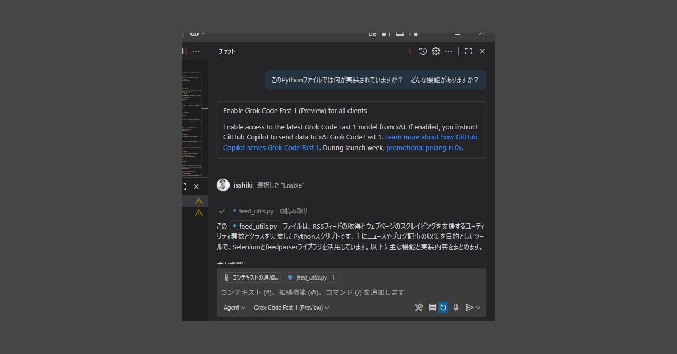Attach context using the paperclip icon

point(227,277)
